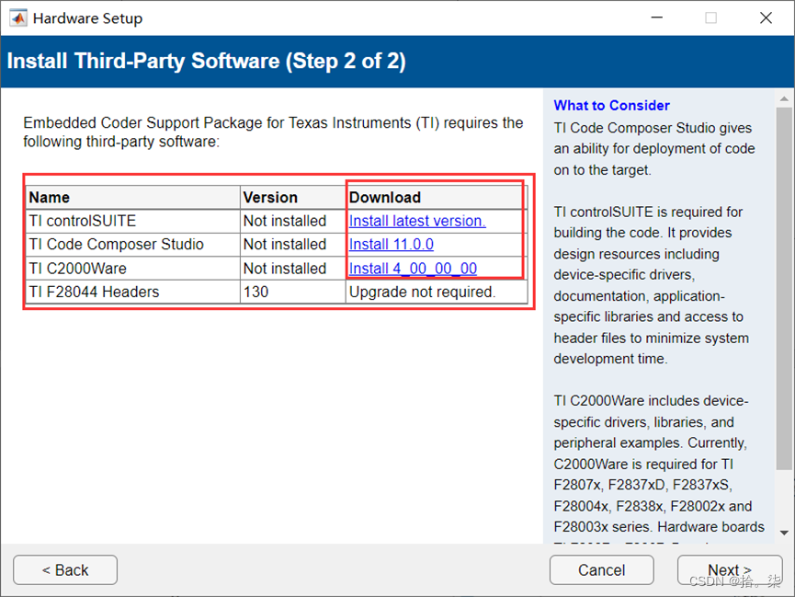
Task: Open the Install 11.0.0 link
Action: (391, 244)
